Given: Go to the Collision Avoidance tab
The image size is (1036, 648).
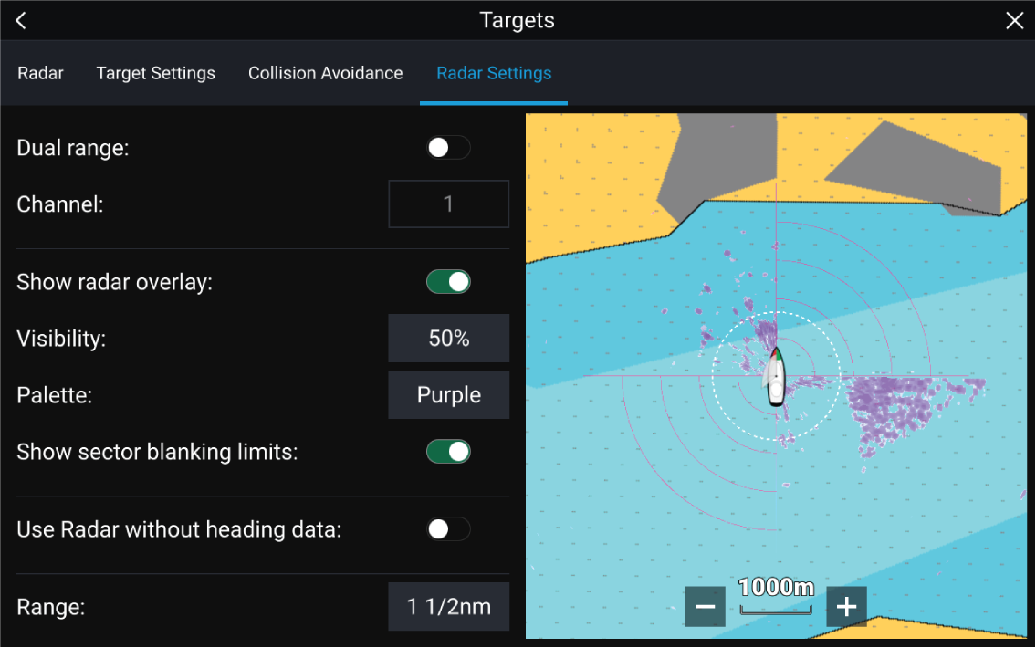Looking at the screenshot, I should click(x=325, y=73).
